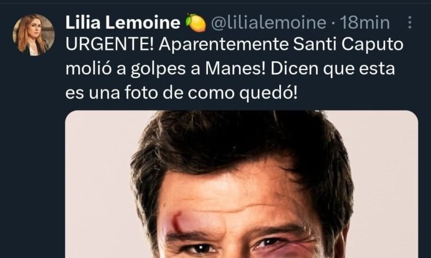
Task: Show tweet actions via vertical ellipsis
Action: 410,22
